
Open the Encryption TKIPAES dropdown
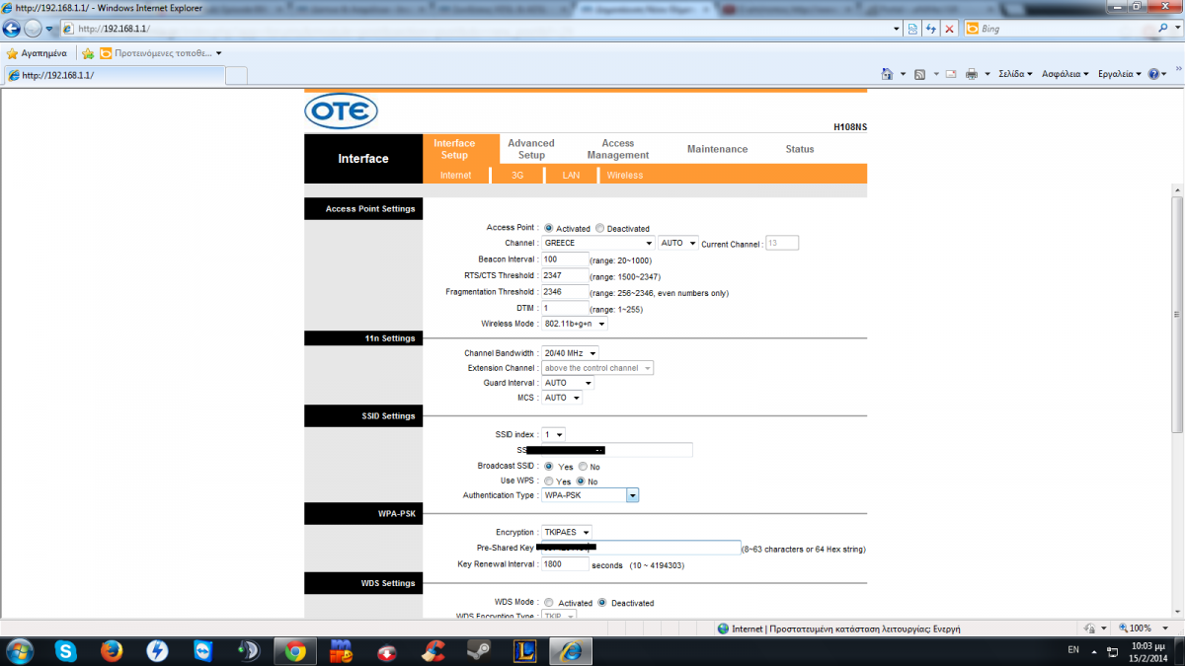[567, 533]
